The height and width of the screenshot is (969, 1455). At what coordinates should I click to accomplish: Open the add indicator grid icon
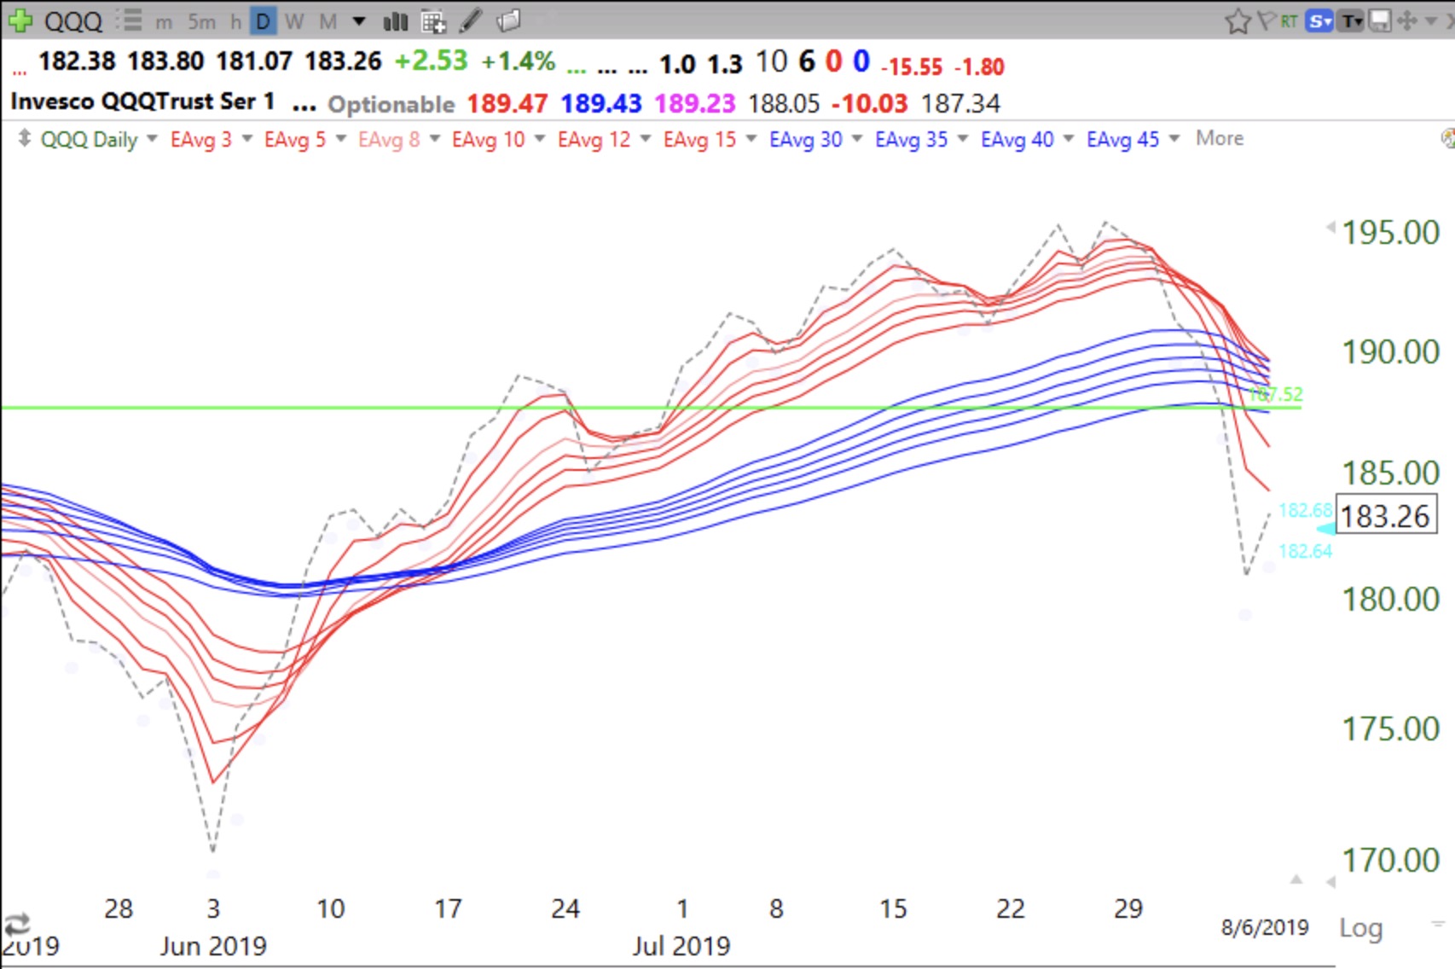(433, 21)
